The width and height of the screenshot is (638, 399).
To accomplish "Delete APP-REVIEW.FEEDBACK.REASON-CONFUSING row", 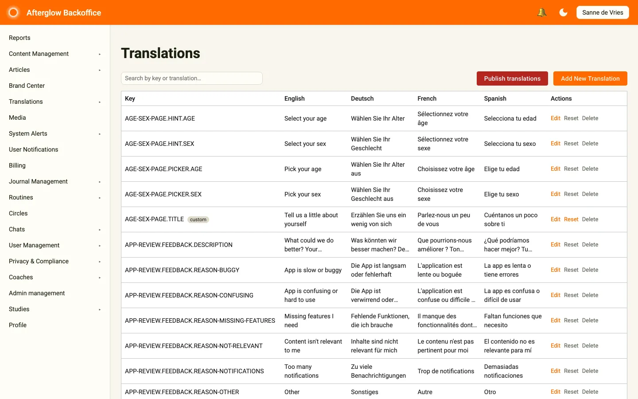I will [590, 295].
